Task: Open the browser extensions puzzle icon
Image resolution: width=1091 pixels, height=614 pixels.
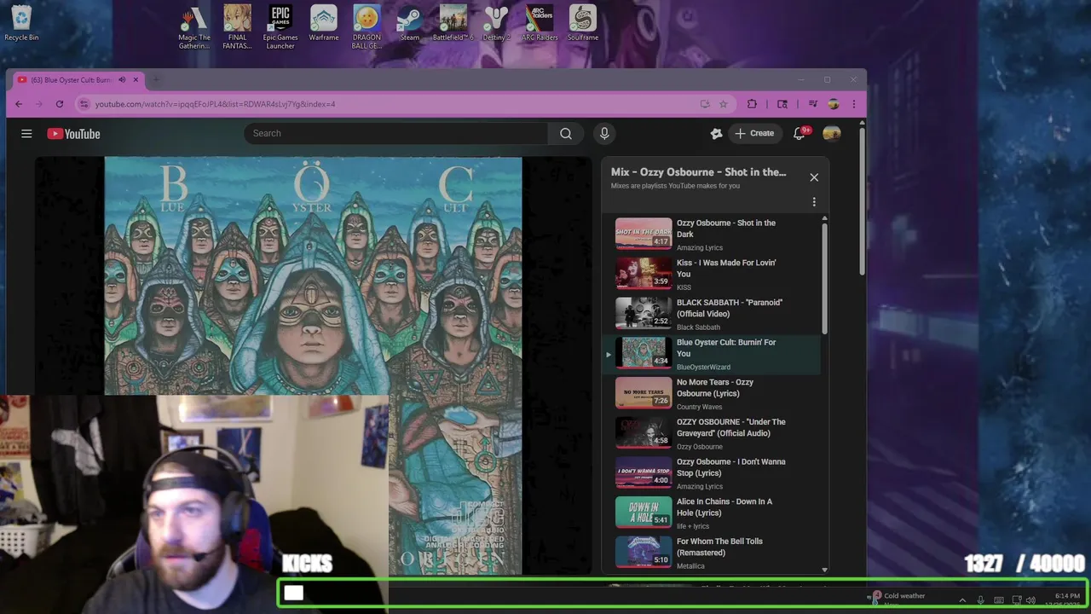Action: [x=752, y=104]
